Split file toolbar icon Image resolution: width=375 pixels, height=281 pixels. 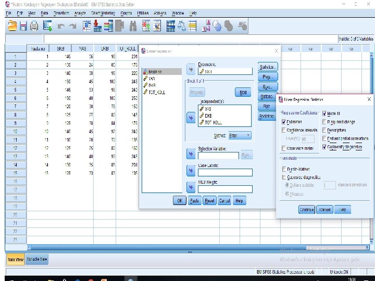click(x=170, y=26)
